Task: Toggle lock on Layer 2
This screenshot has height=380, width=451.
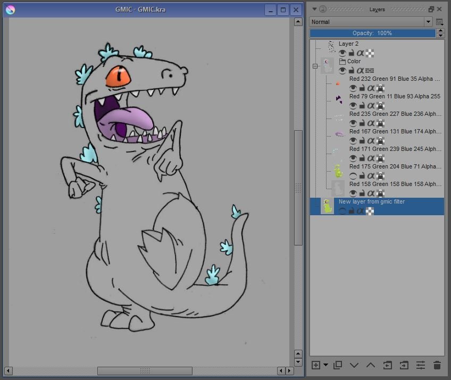Action: tap(352, 53)
